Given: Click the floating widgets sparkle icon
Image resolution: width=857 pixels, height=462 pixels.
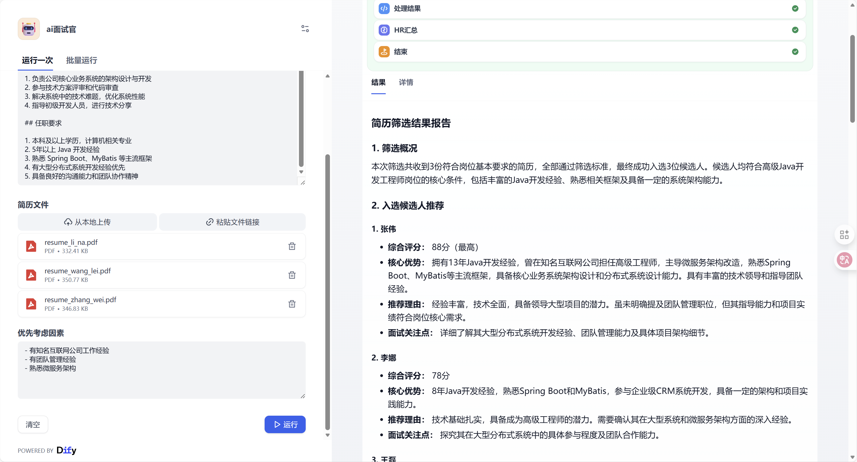Looking at the screenshot, I should [x=844, y=235].
